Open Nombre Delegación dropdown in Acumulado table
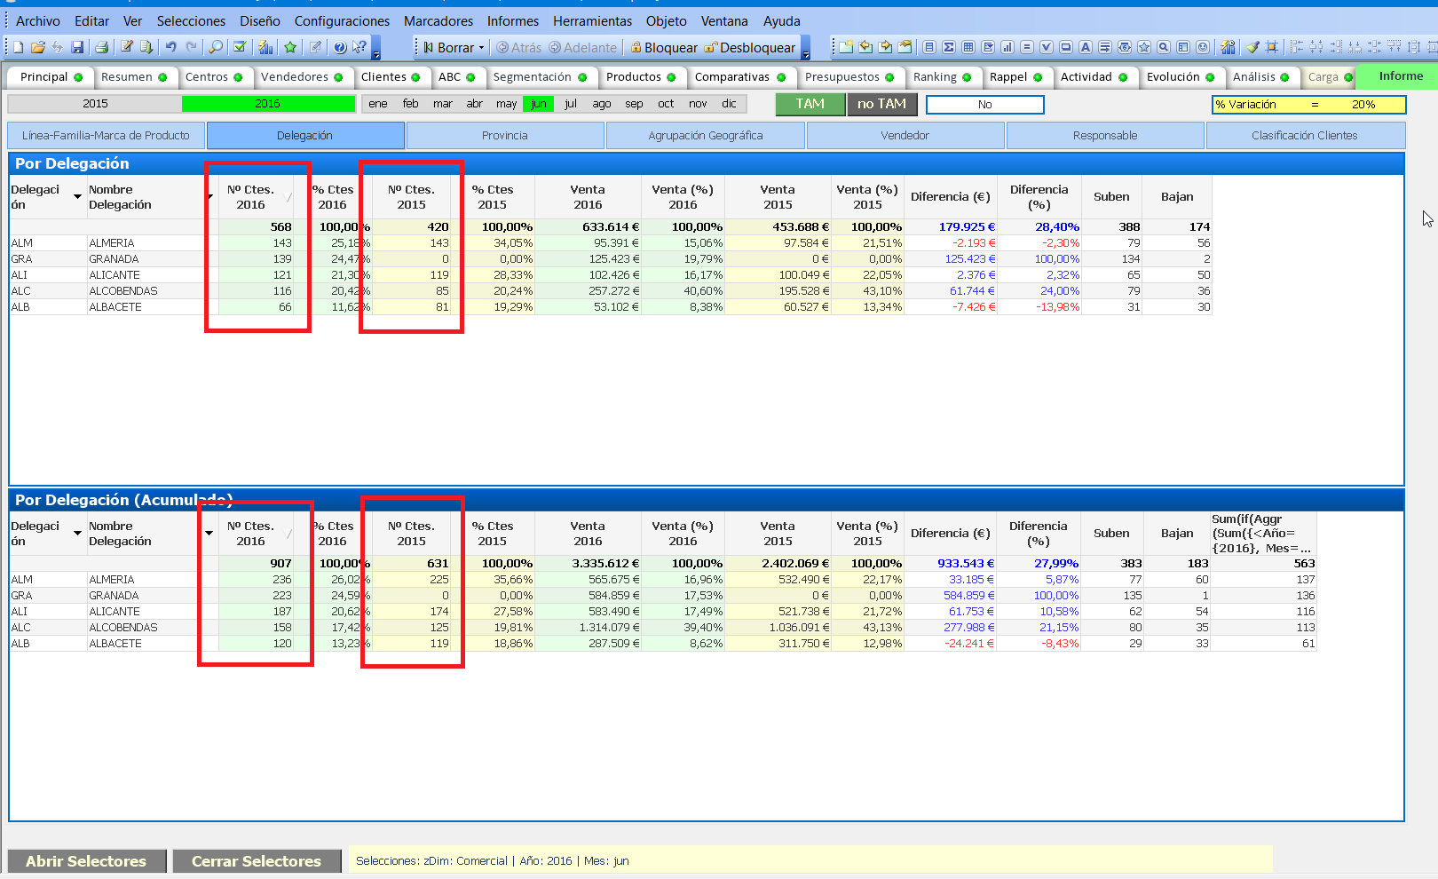Image resolution: width=1438 pixels, height=879 pixels. 209,533
